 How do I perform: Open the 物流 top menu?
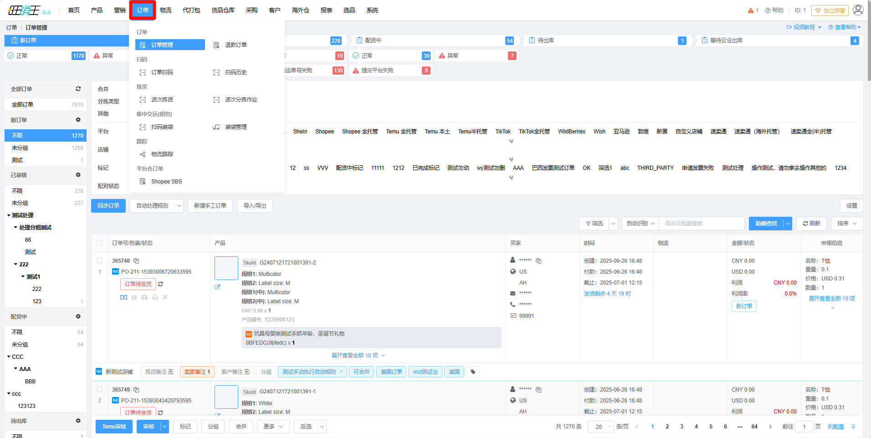pos(166,10)
